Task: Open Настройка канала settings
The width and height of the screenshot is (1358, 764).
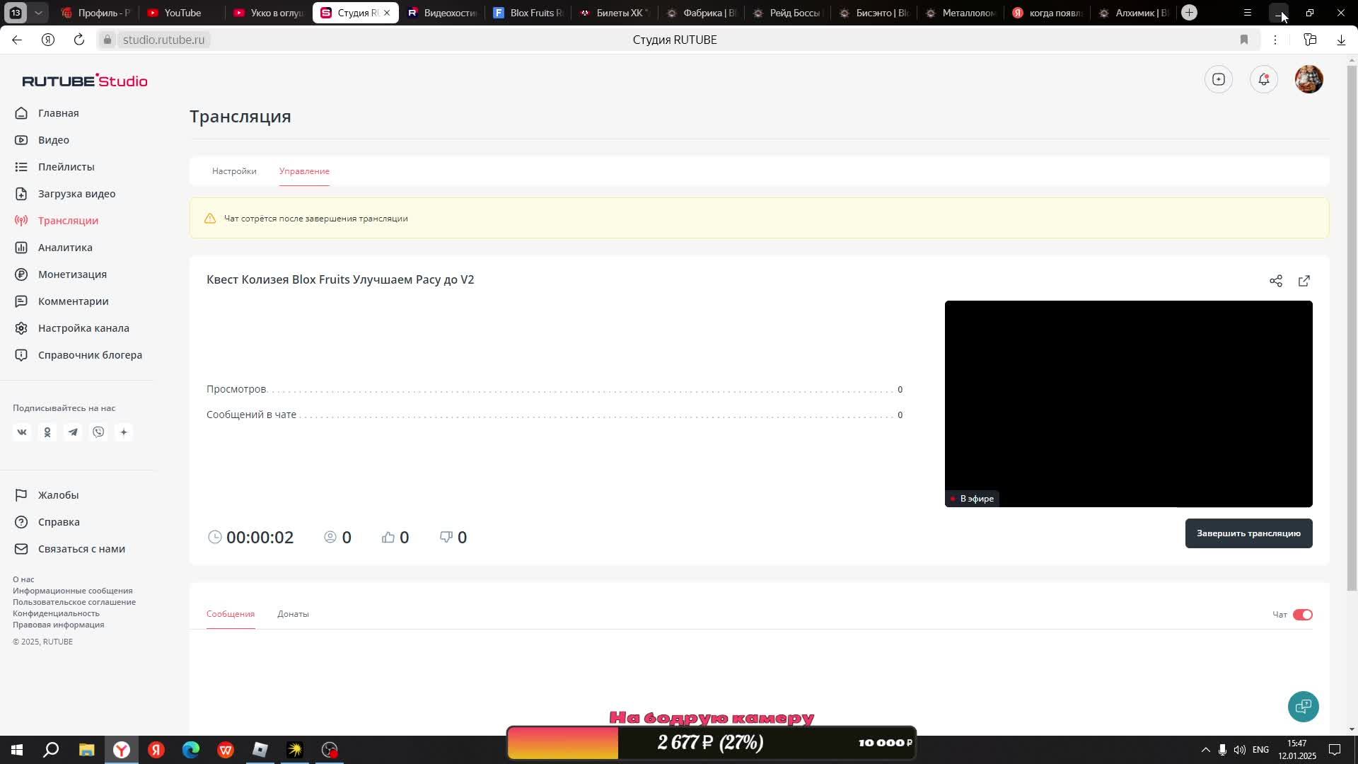Action: pos(83,328)
